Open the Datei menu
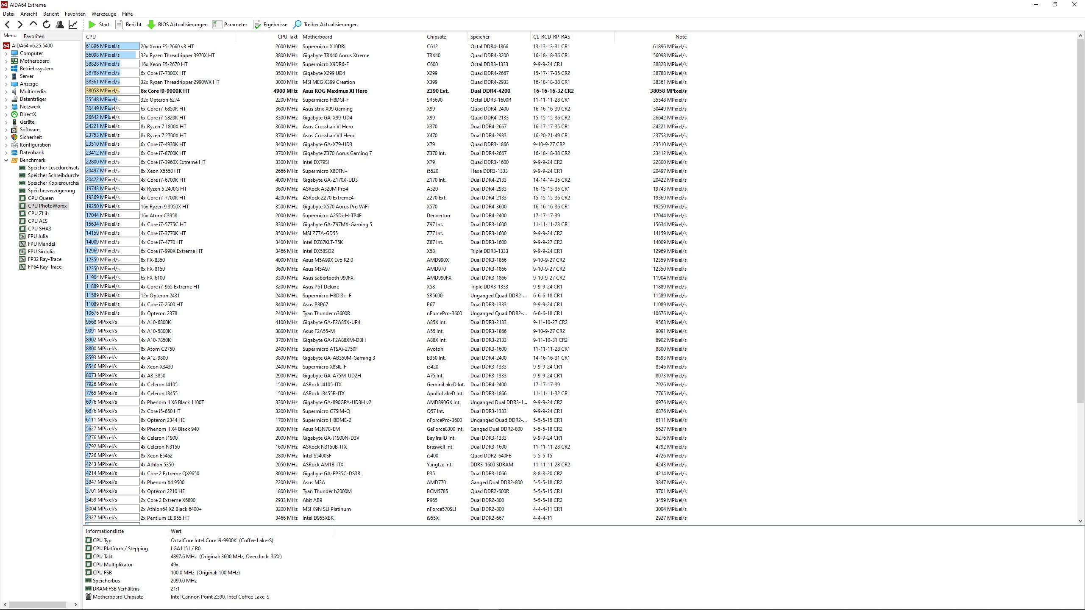Viewport: 1085px width, 610px height. pyautogui.click(x=8, y=14)
